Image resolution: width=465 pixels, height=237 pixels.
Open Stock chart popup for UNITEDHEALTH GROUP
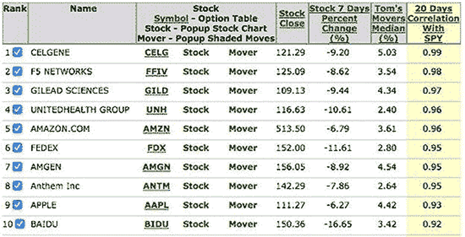pos(196,109)
